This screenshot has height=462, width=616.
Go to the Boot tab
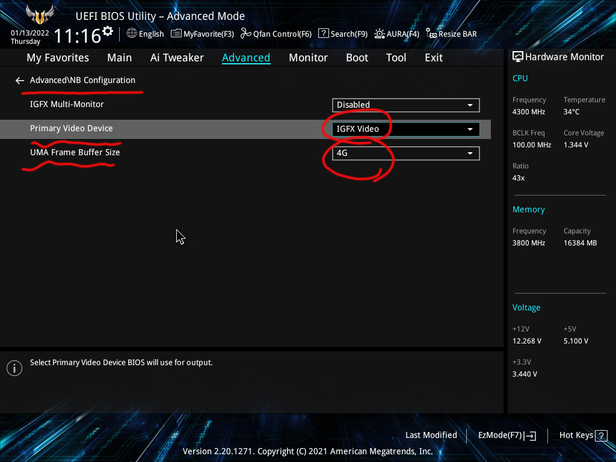(357, 58)
